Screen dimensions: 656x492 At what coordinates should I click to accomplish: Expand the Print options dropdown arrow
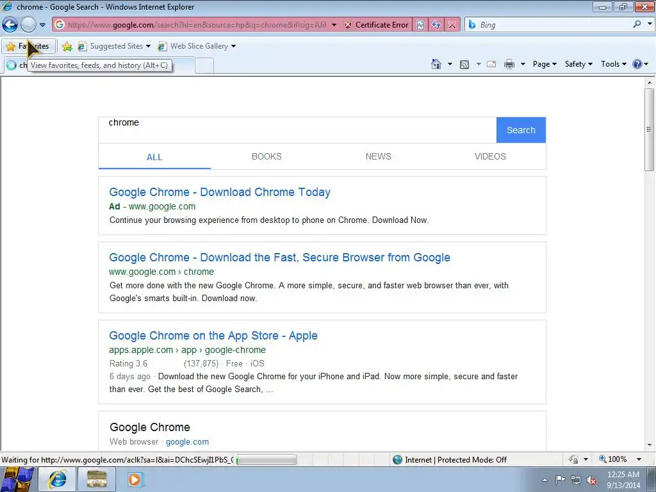[x=523, y=64]
